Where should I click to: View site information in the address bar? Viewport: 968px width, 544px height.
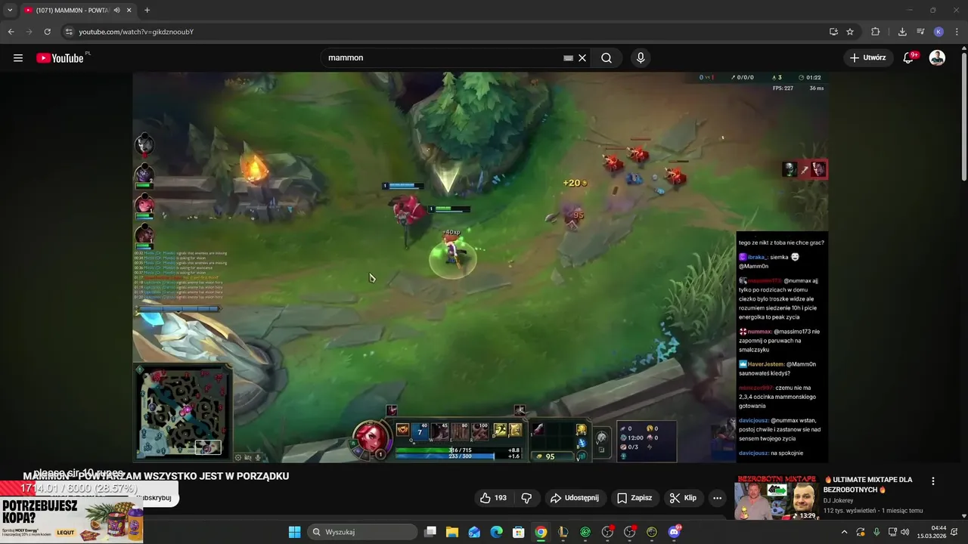tap(69, 32)
